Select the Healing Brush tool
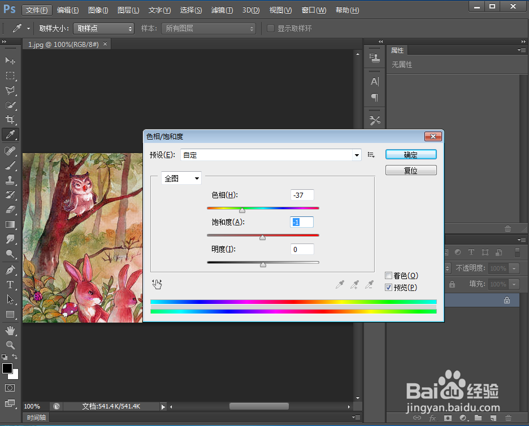 click(10, 150)
